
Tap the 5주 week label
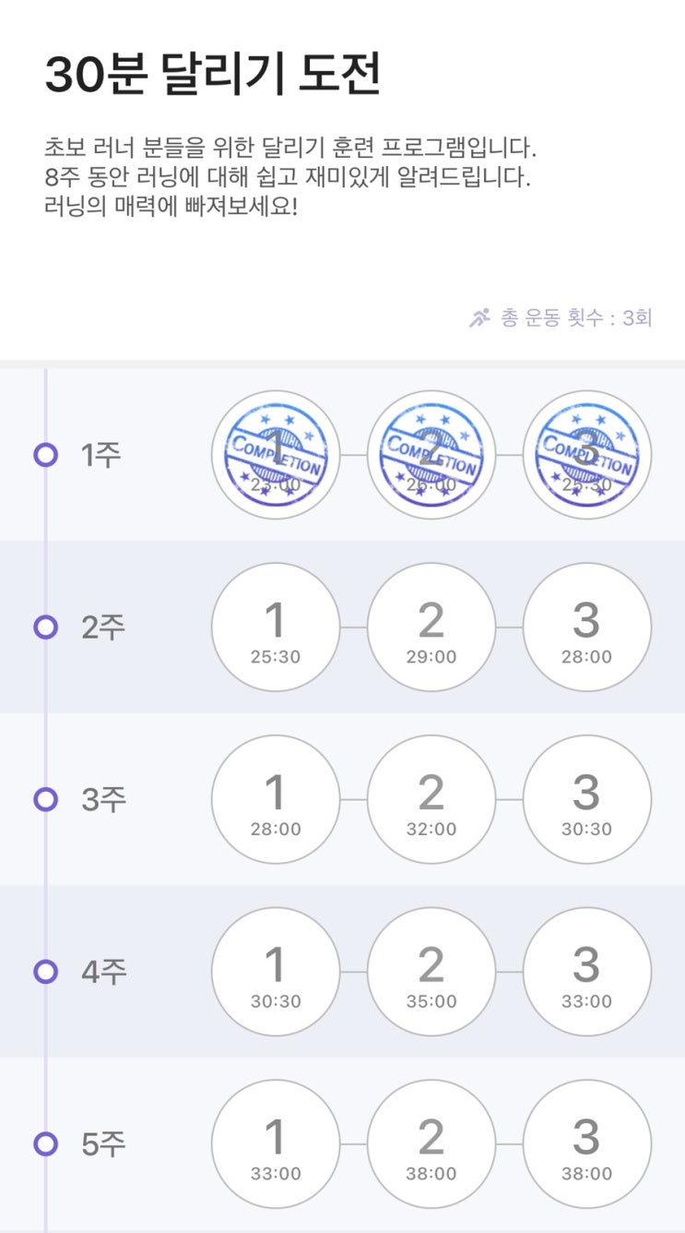(103, 1144)
